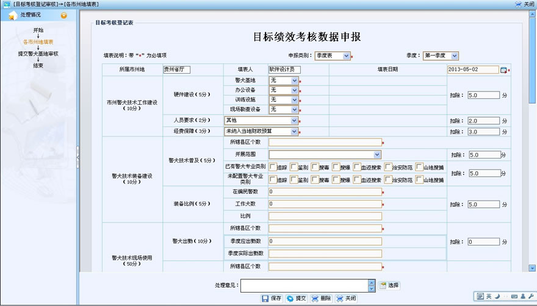Open the soft keyboard icon in the IME bar

coord(514,296)
